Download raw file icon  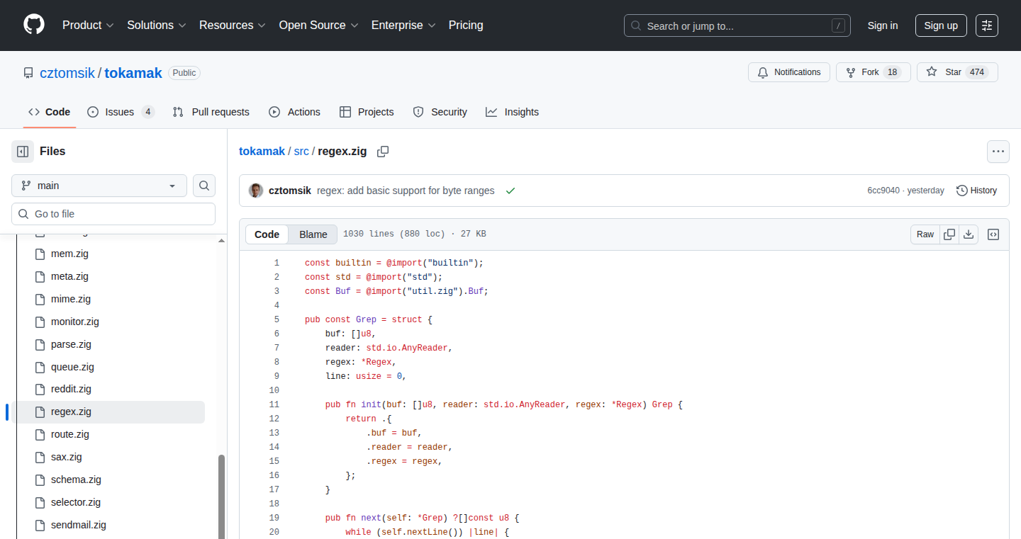click(x=969, y=234)
